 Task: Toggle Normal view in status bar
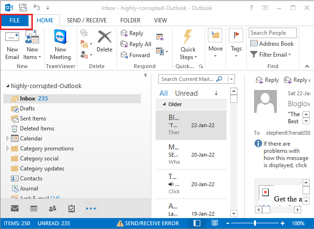pyautogui.click(x=197, y=223)
